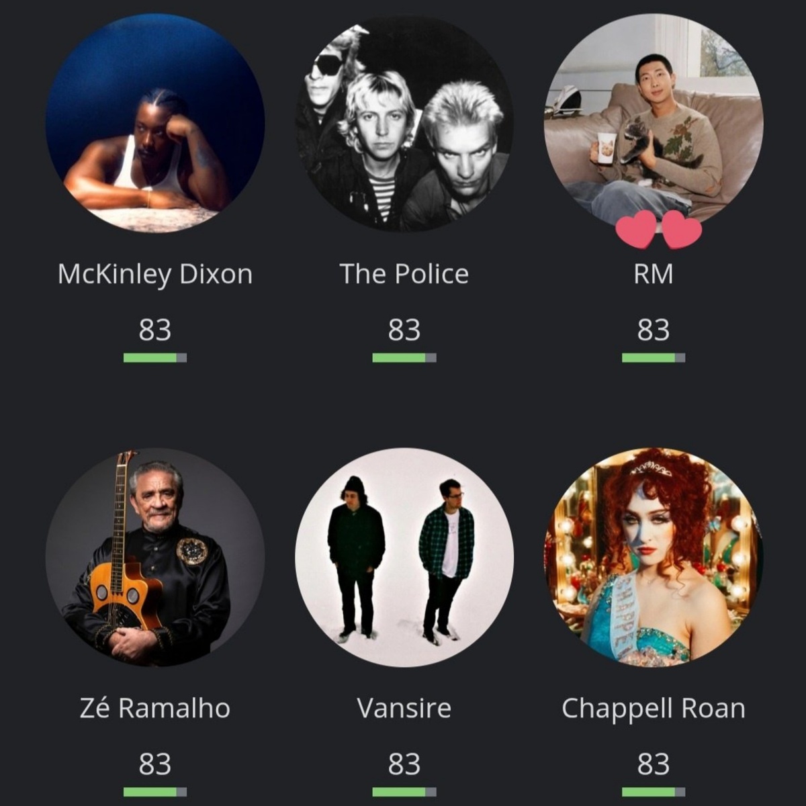This screenshot has height=806, width=806.
Task: Click RM's green score bar
Action: 654,358
